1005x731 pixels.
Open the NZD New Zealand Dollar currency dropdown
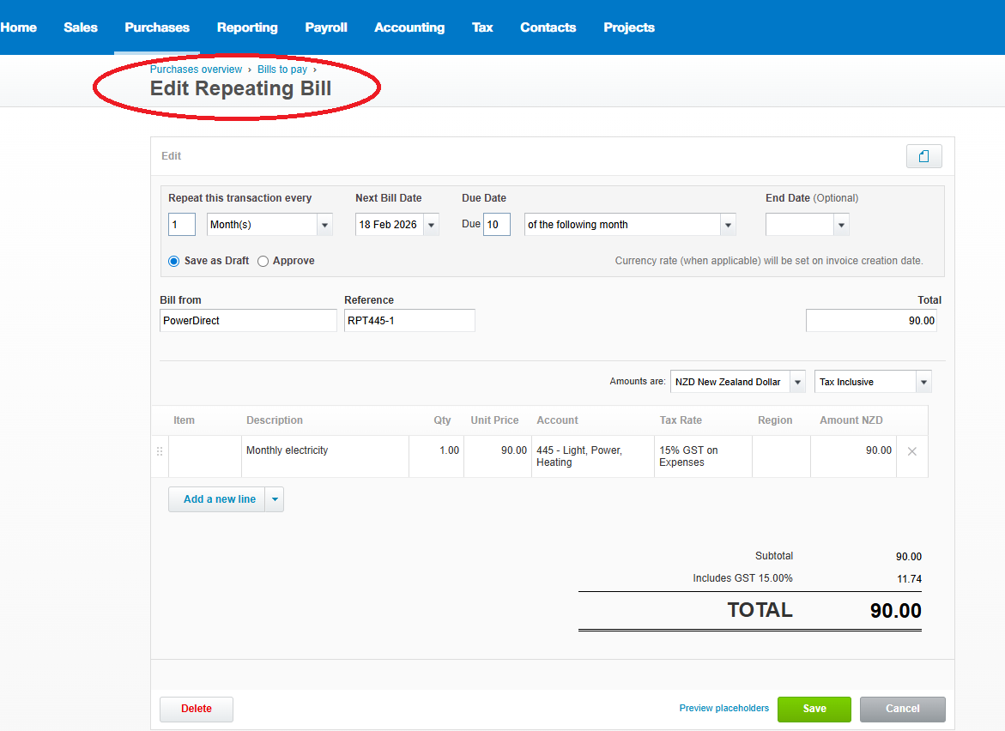click(x=797, y=382)
